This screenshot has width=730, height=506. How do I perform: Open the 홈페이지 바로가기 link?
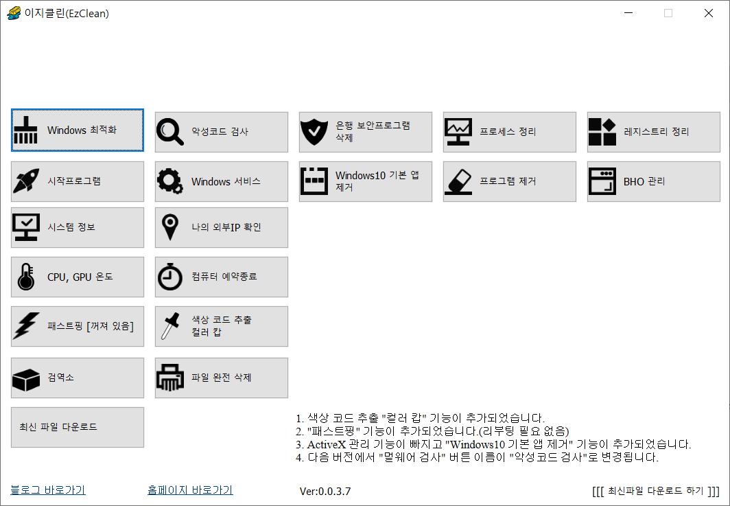pos(190,490)
